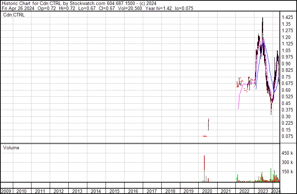Screen dimensions: 297x194
Task: Click the Cdn:CTRL symbol label in chart
Action: click(x=14, y=15)
